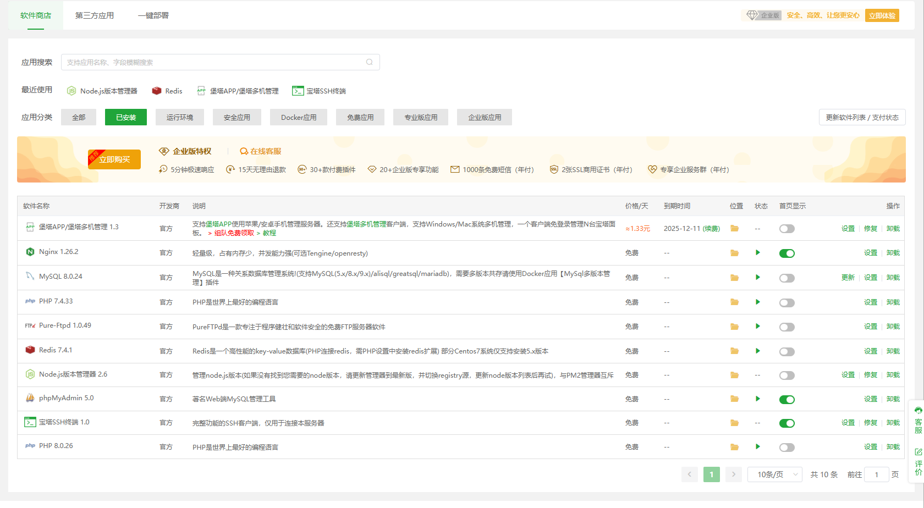Switch to 一键部署 tab
The image size is (924, 508).
[153, 15]
